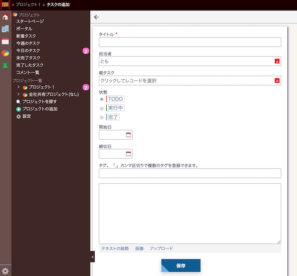The width and height of the screenshot is (297, 276).
Task: Click the プロジェクトを探す link
Action: click(x=39, y=102)
